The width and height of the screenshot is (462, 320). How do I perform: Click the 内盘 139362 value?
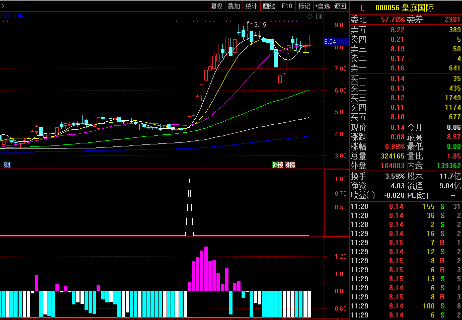click(x=449, y=166)
